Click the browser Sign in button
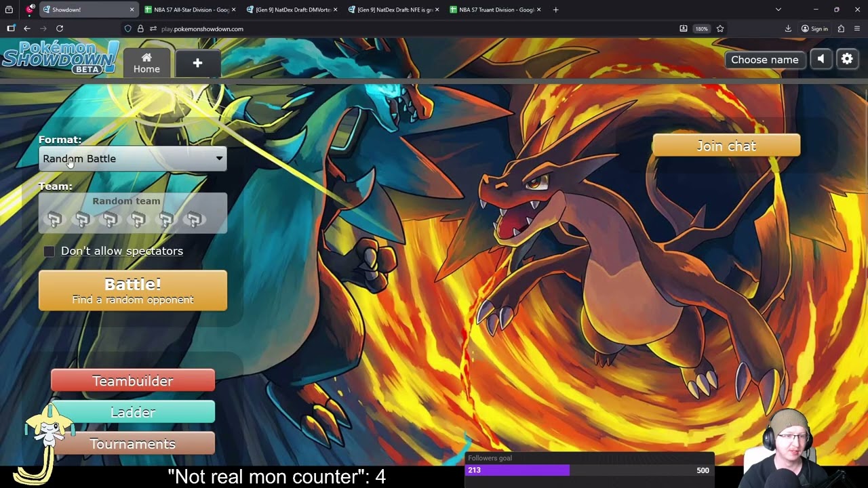Image resolution: width=868 pixels, height=488 pixels. point(814,28)
